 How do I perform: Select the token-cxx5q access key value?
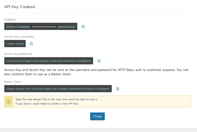pos(15,44)
